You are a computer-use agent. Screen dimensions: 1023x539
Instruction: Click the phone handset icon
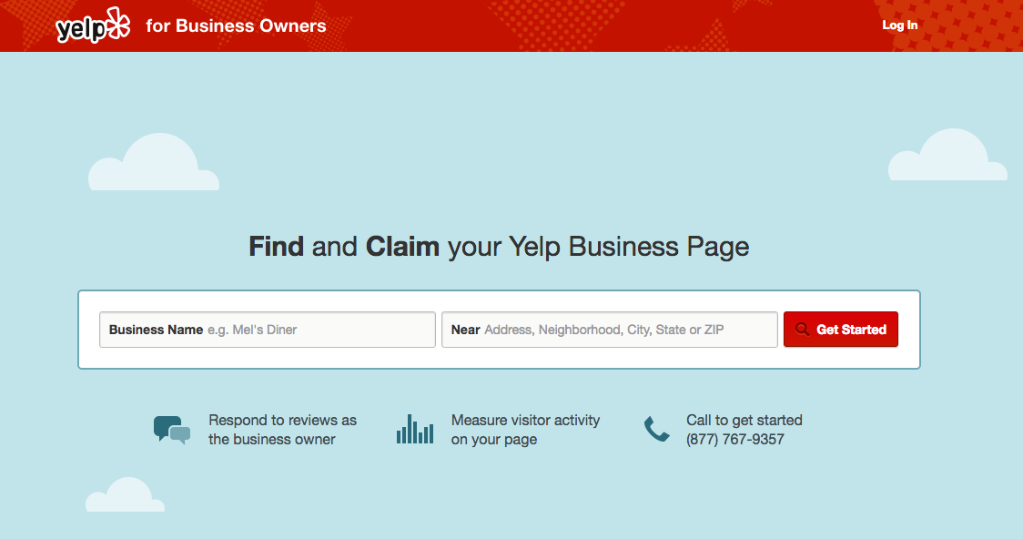656,430
